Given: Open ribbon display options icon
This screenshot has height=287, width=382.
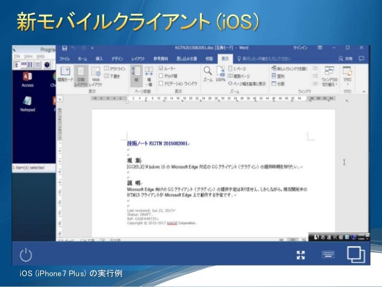Looking at the screenshot, I should (320, 48).
